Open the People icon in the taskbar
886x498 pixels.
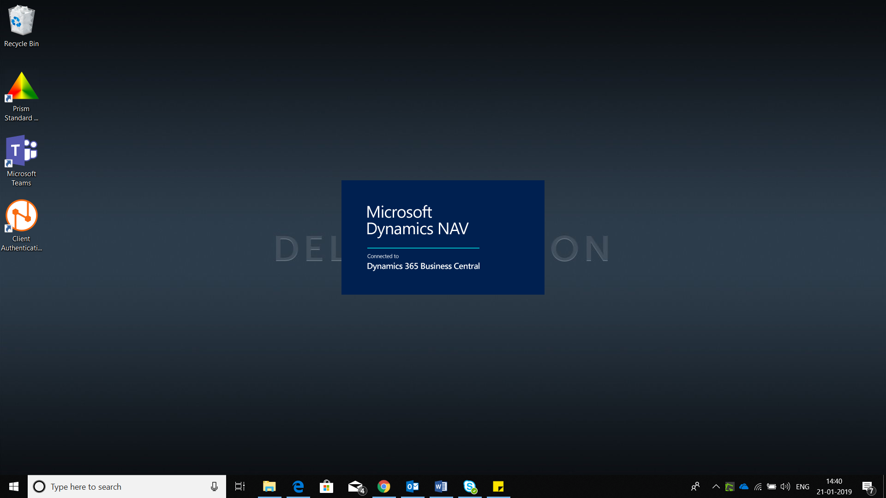coord(695,486)
